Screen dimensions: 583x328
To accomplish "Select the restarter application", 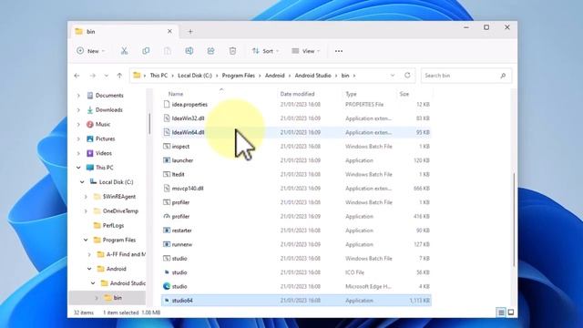I will [296, 231].
